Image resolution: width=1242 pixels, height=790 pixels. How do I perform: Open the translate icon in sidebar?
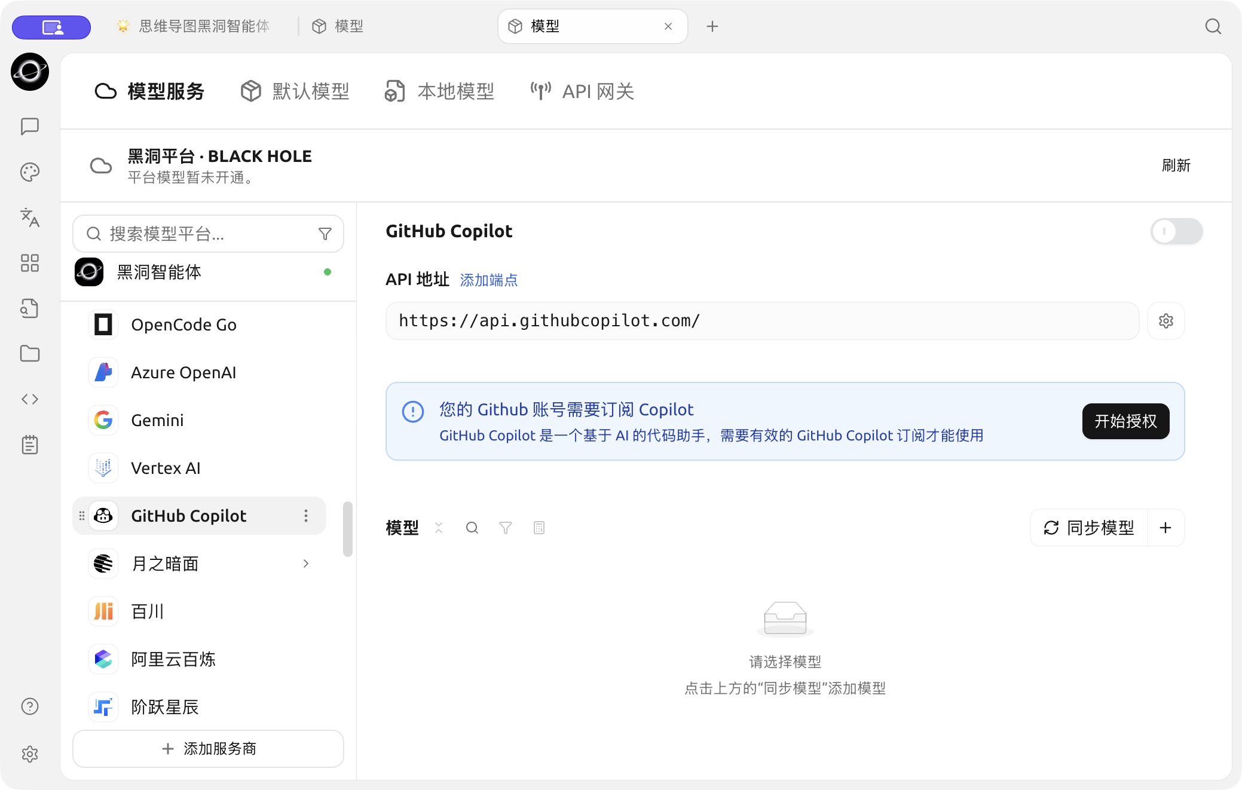[30, 218]
